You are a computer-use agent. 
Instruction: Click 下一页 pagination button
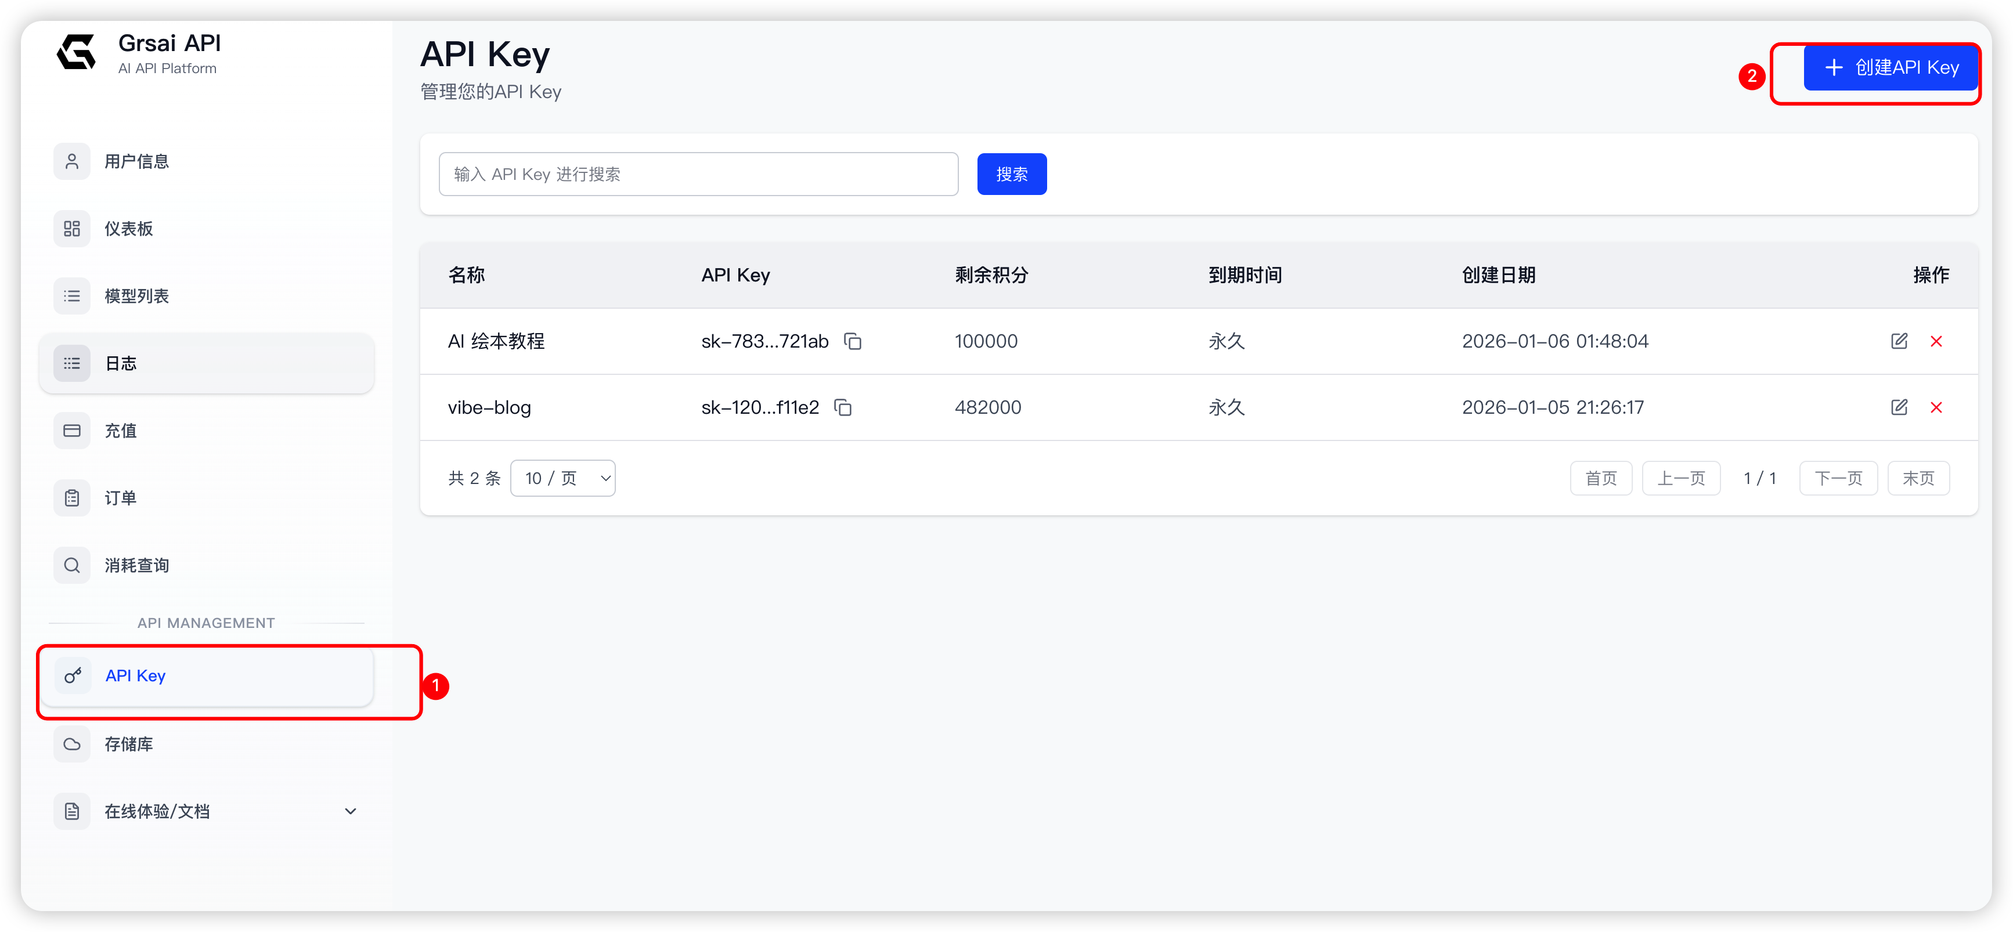pyautogui.click(x=1838, y=478)
